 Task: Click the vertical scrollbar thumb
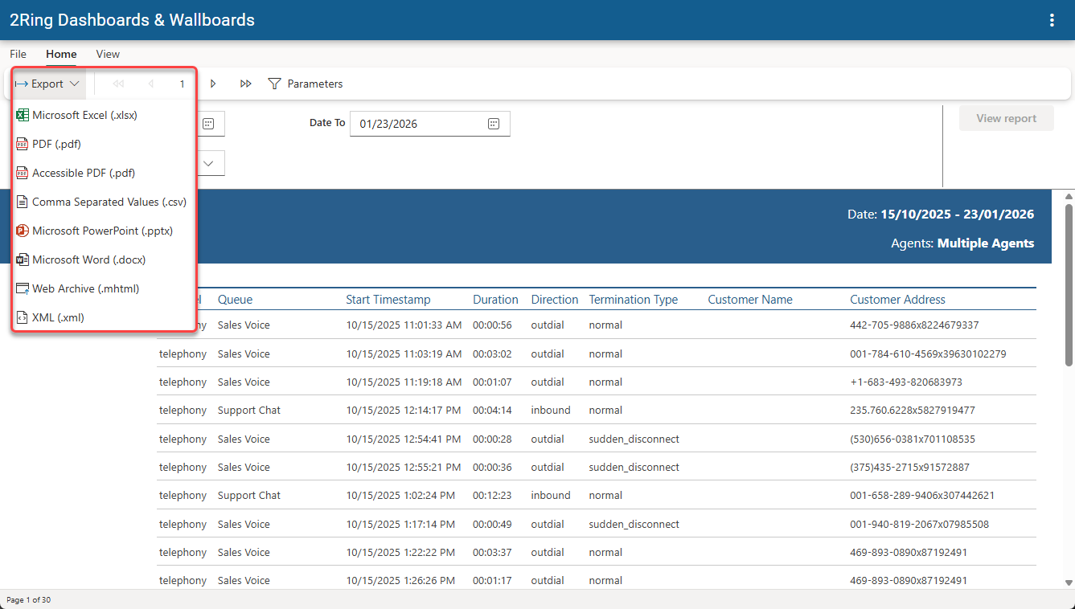(x=1069, y=284)
